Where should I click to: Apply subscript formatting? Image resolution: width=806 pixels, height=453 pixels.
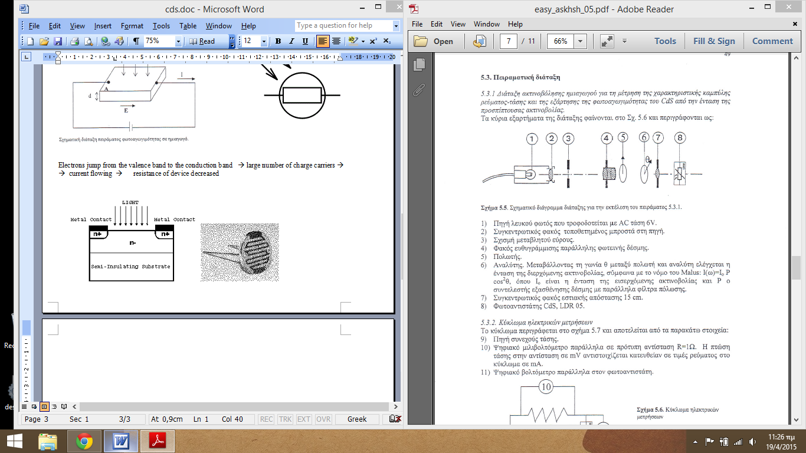387,41
